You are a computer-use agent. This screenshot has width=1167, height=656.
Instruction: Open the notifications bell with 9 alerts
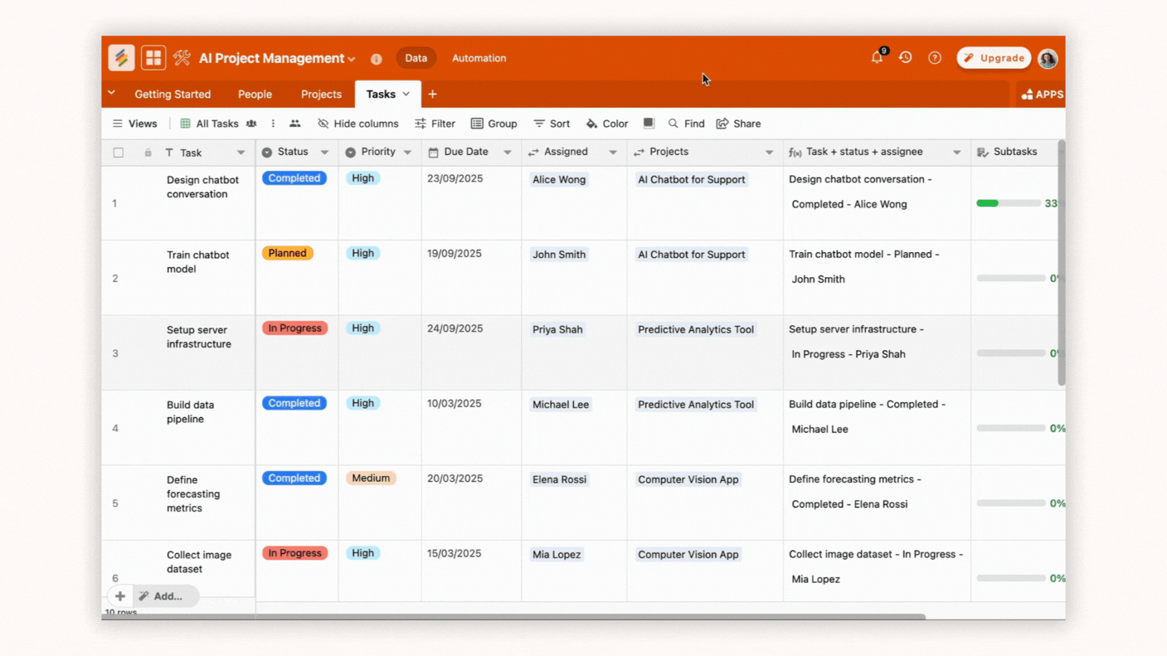pyautogui.click(x=877, y=58)
